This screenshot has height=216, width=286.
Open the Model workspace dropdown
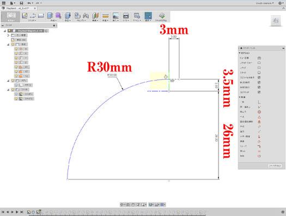point(10,17)
